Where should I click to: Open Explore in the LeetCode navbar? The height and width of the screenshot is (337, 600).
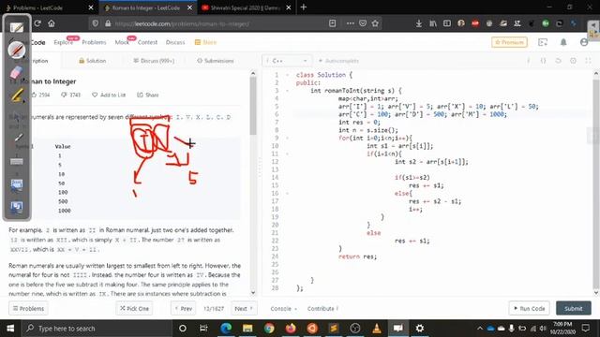[64, 42]
